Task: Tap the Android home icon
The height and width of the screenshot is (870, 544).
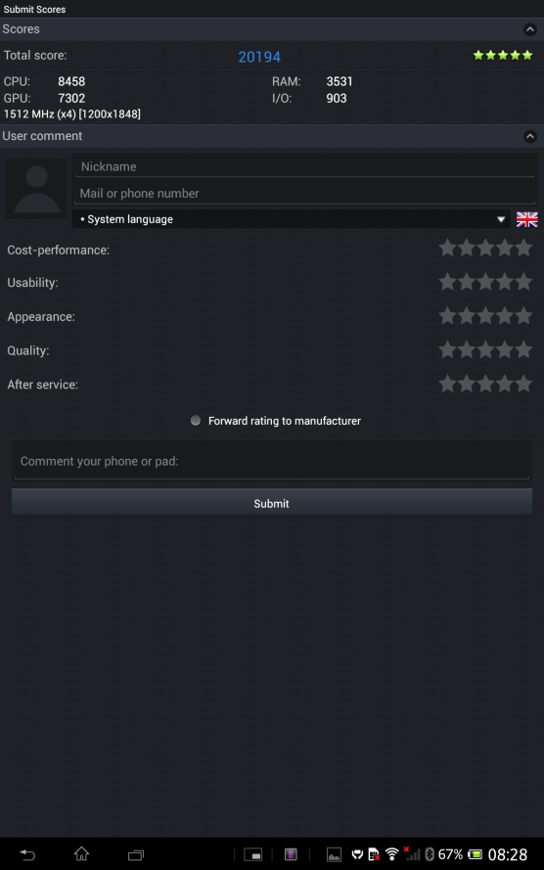Action: click(81, 854)
